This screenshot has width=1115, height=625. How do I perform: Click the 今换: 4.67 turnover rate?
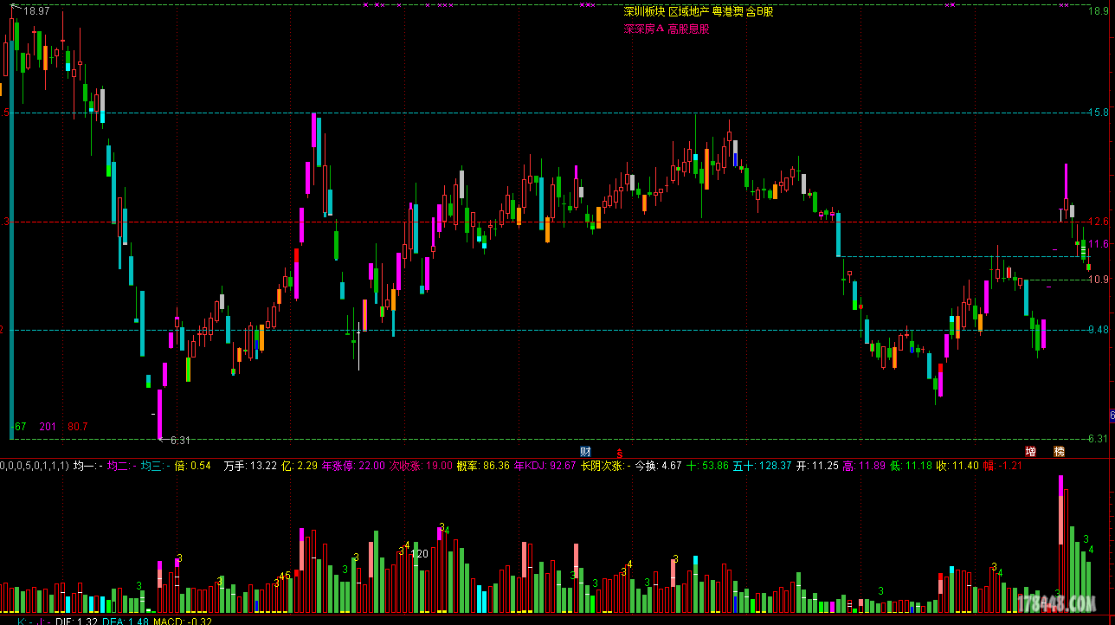660,466
